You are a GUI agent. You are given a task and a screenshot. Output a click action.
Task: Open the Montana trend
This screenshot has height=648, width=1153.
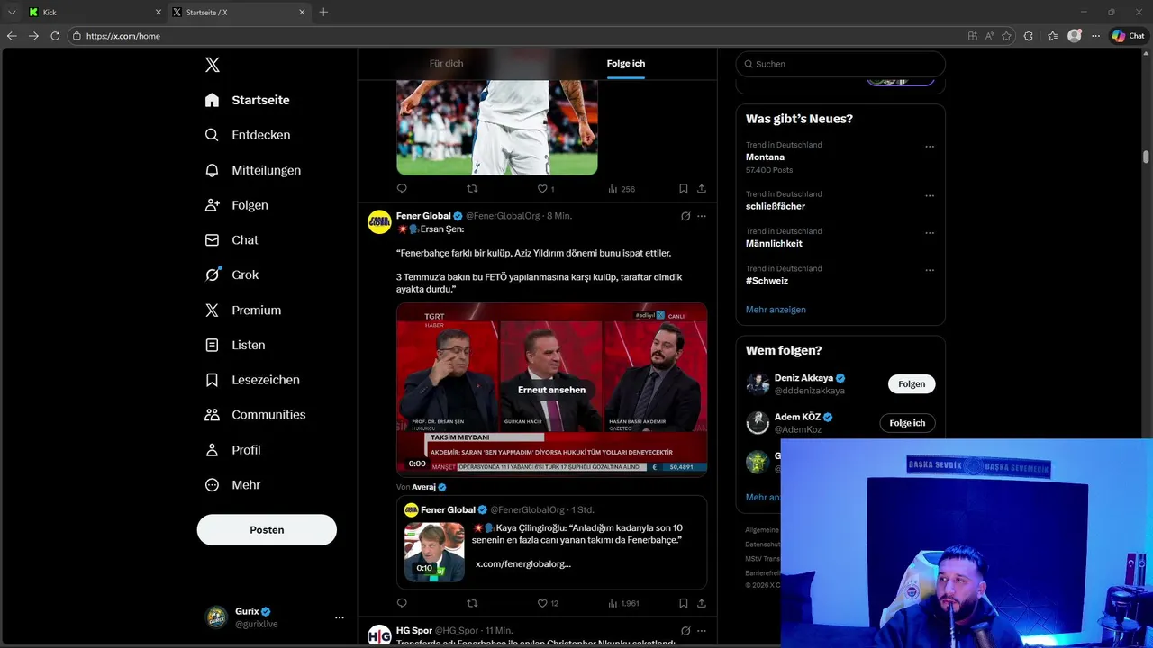point(765,157)
